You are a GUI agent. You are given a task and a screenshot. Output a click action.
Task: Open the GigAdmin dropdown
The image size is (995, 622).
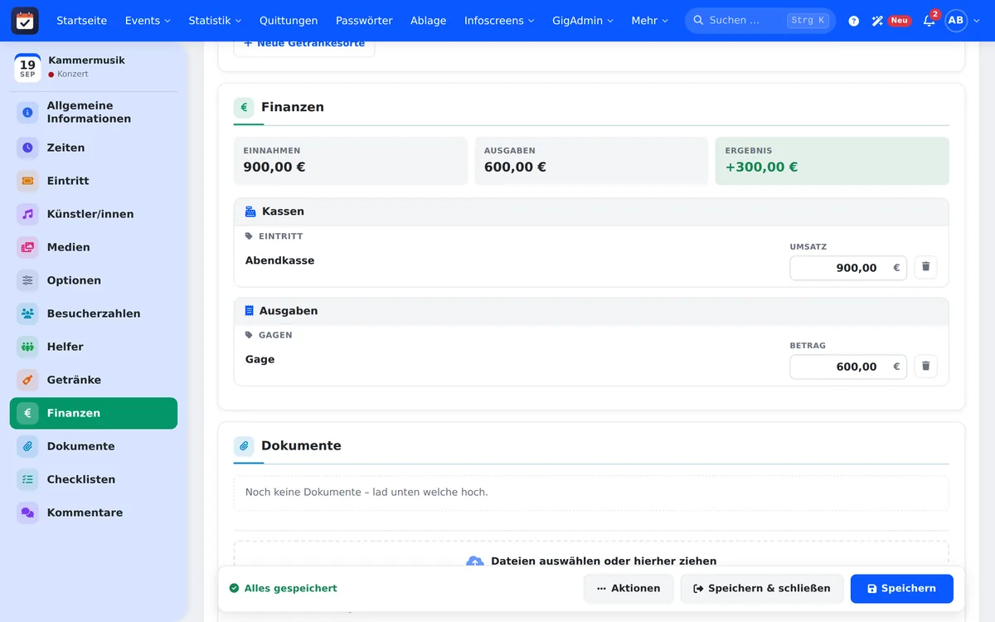click(x=583, y=21)
